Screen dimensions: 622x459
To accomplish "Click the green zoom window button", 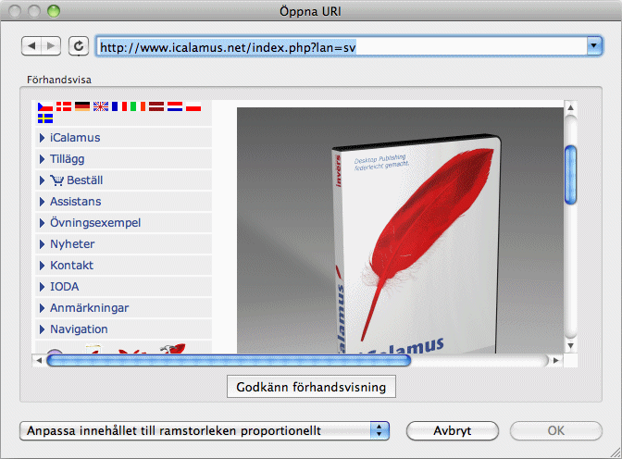I will click(54, 11).
